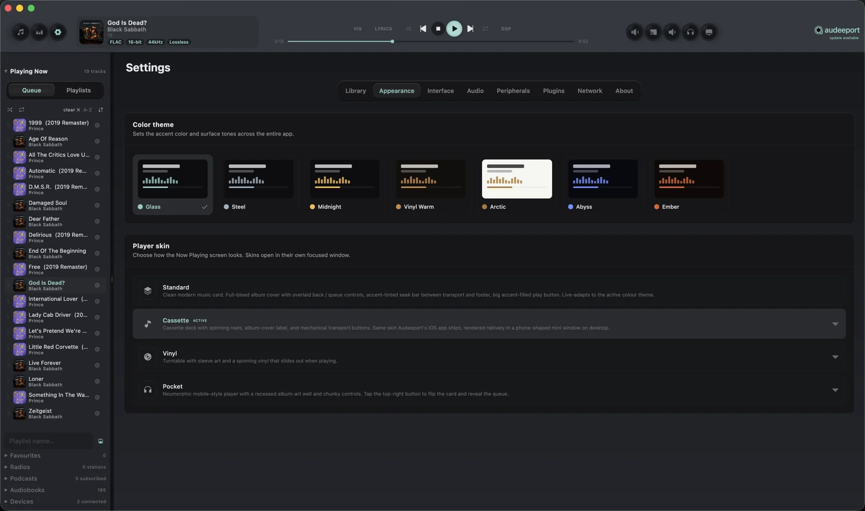Expand the Pocket skin dropdown arrow
The height and width of the screenshot is (511, 865).
click(835, 390)
